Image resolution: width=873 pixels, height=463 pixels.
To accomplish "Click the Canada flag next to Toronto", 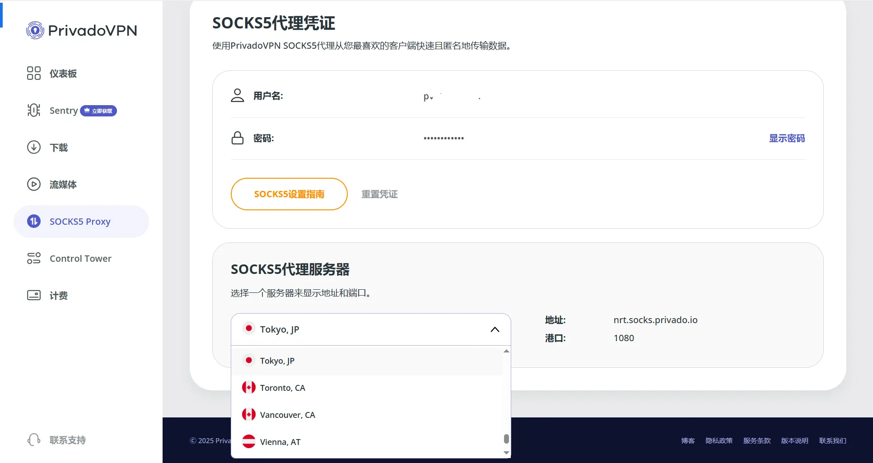I will [x=249, y=387].
